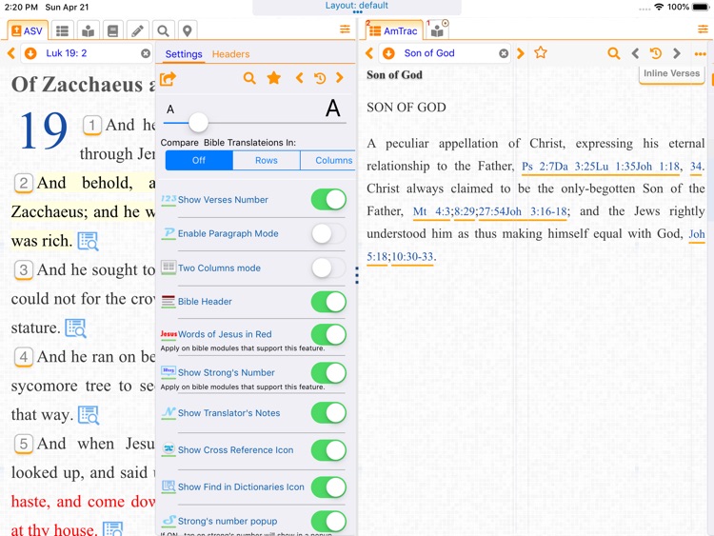Viewport: 714px width, 536px height.
Task: Open more options ellipsis in right pane
Action: [x=701, y=54]
